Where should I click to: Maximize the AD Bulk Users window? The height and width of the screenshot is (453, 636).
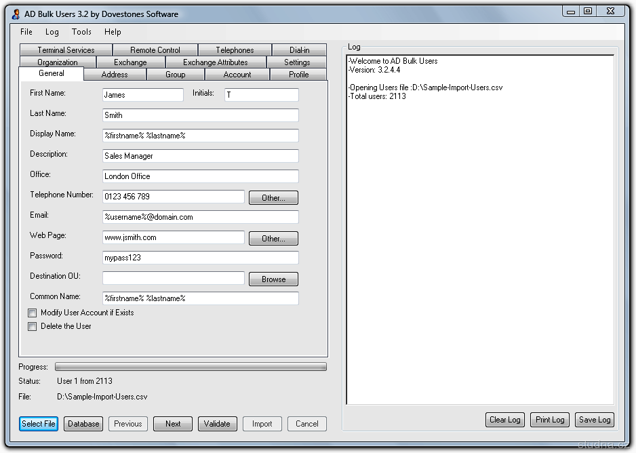tap(588, 12)
